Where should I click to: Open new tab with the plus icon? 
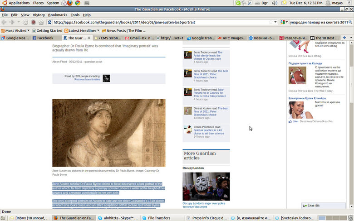coord(344,38)
